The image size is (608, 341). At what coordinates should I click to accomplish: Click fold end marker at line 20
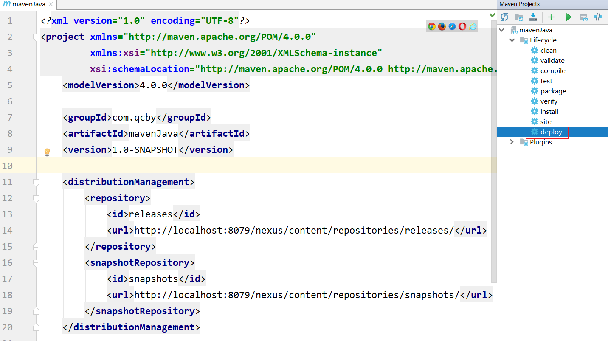pos(36,327)
